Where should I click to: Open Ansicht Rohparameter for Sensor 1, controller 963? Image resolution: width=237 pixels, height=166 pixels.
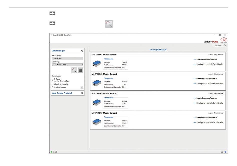pyautogui.click(x=216, y=93)
